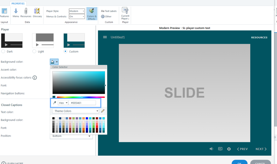
Task: Select the Light player theme radio button
Action: (x=34, y=51)
